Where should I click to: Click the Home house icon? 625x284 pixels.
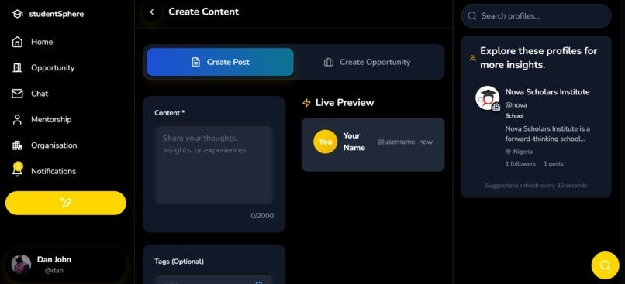coord(17,42)
